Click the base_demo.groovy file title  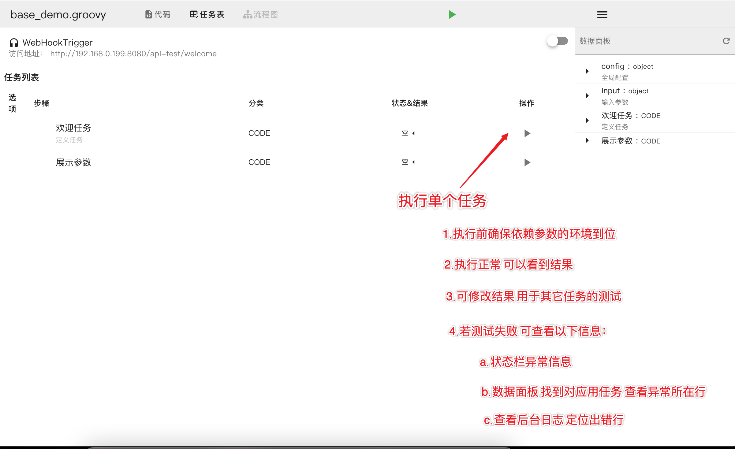(x=58, y=15)
